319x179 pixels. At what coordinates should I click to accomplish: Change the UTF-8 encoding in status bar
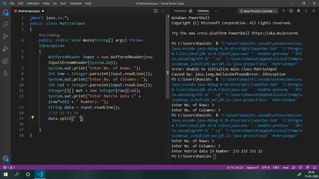[266, 168]
